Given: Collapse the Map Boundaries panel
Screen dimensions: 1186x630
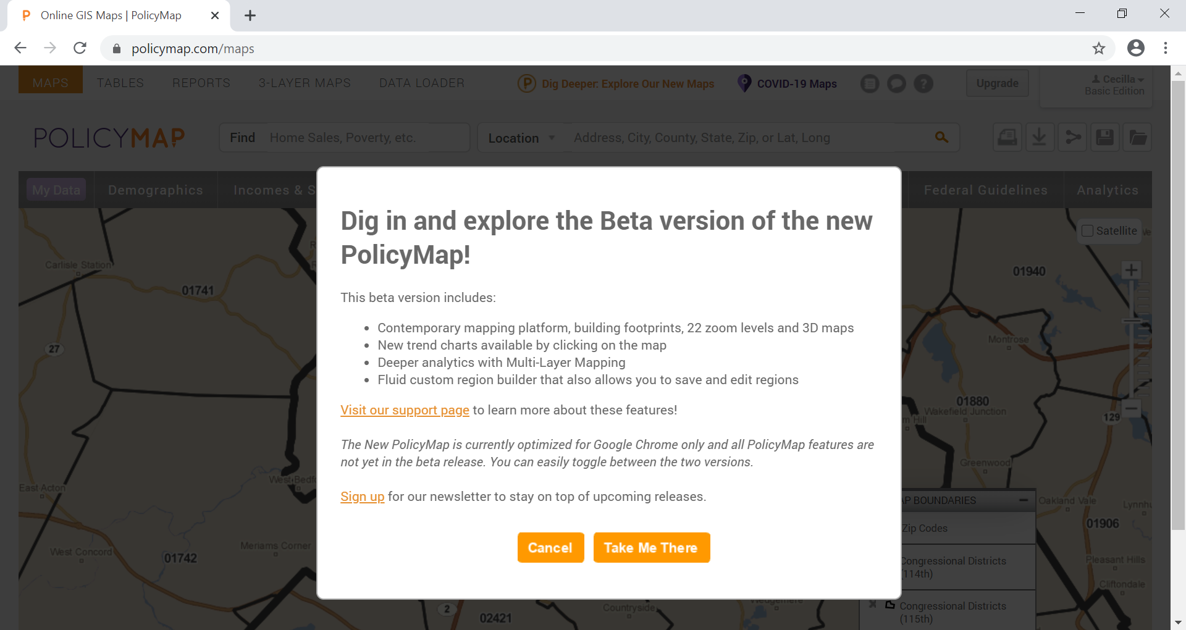Looking at the screenshot, I should (x=1024, y=500).
